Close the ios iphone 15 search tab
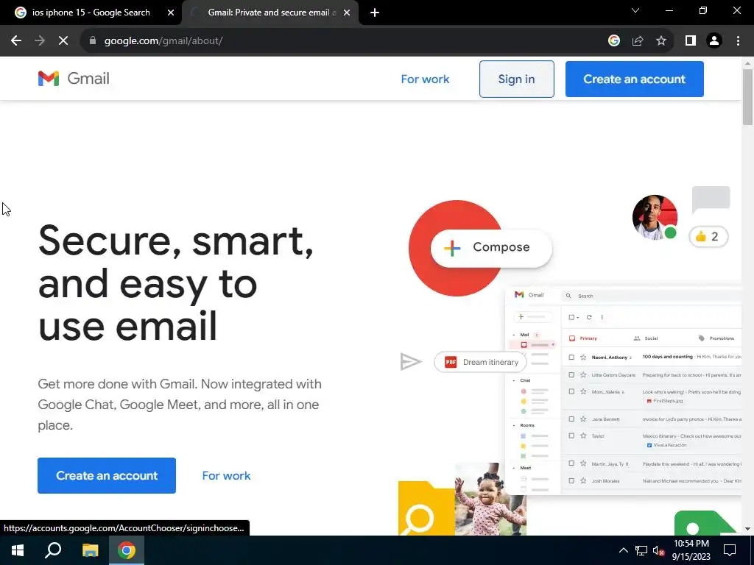 tap(171, 13)
